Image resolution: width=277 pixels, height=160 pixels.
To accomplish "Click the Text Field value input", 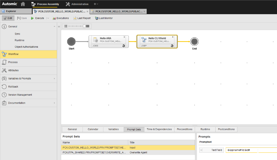I will tap(251, 150).
